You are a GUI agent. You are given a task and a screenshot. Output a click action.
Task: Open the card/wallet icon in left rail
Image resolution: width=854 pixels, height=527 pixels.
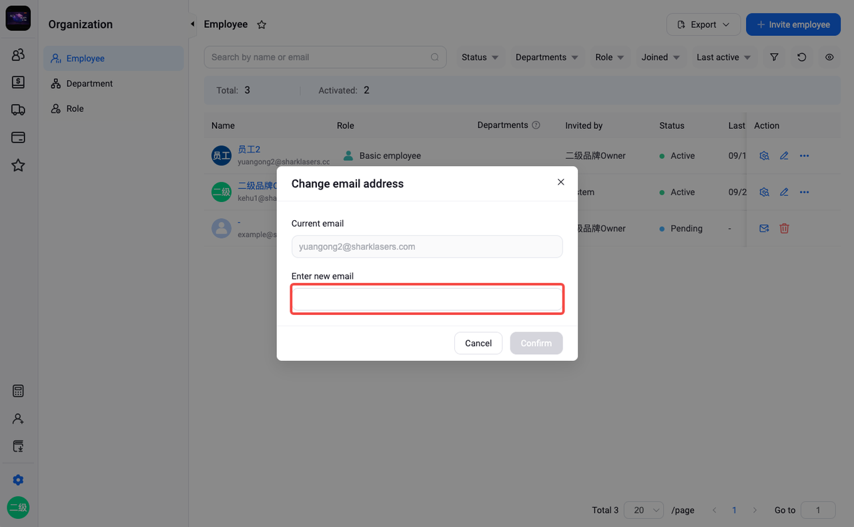[x=18, y=137]
